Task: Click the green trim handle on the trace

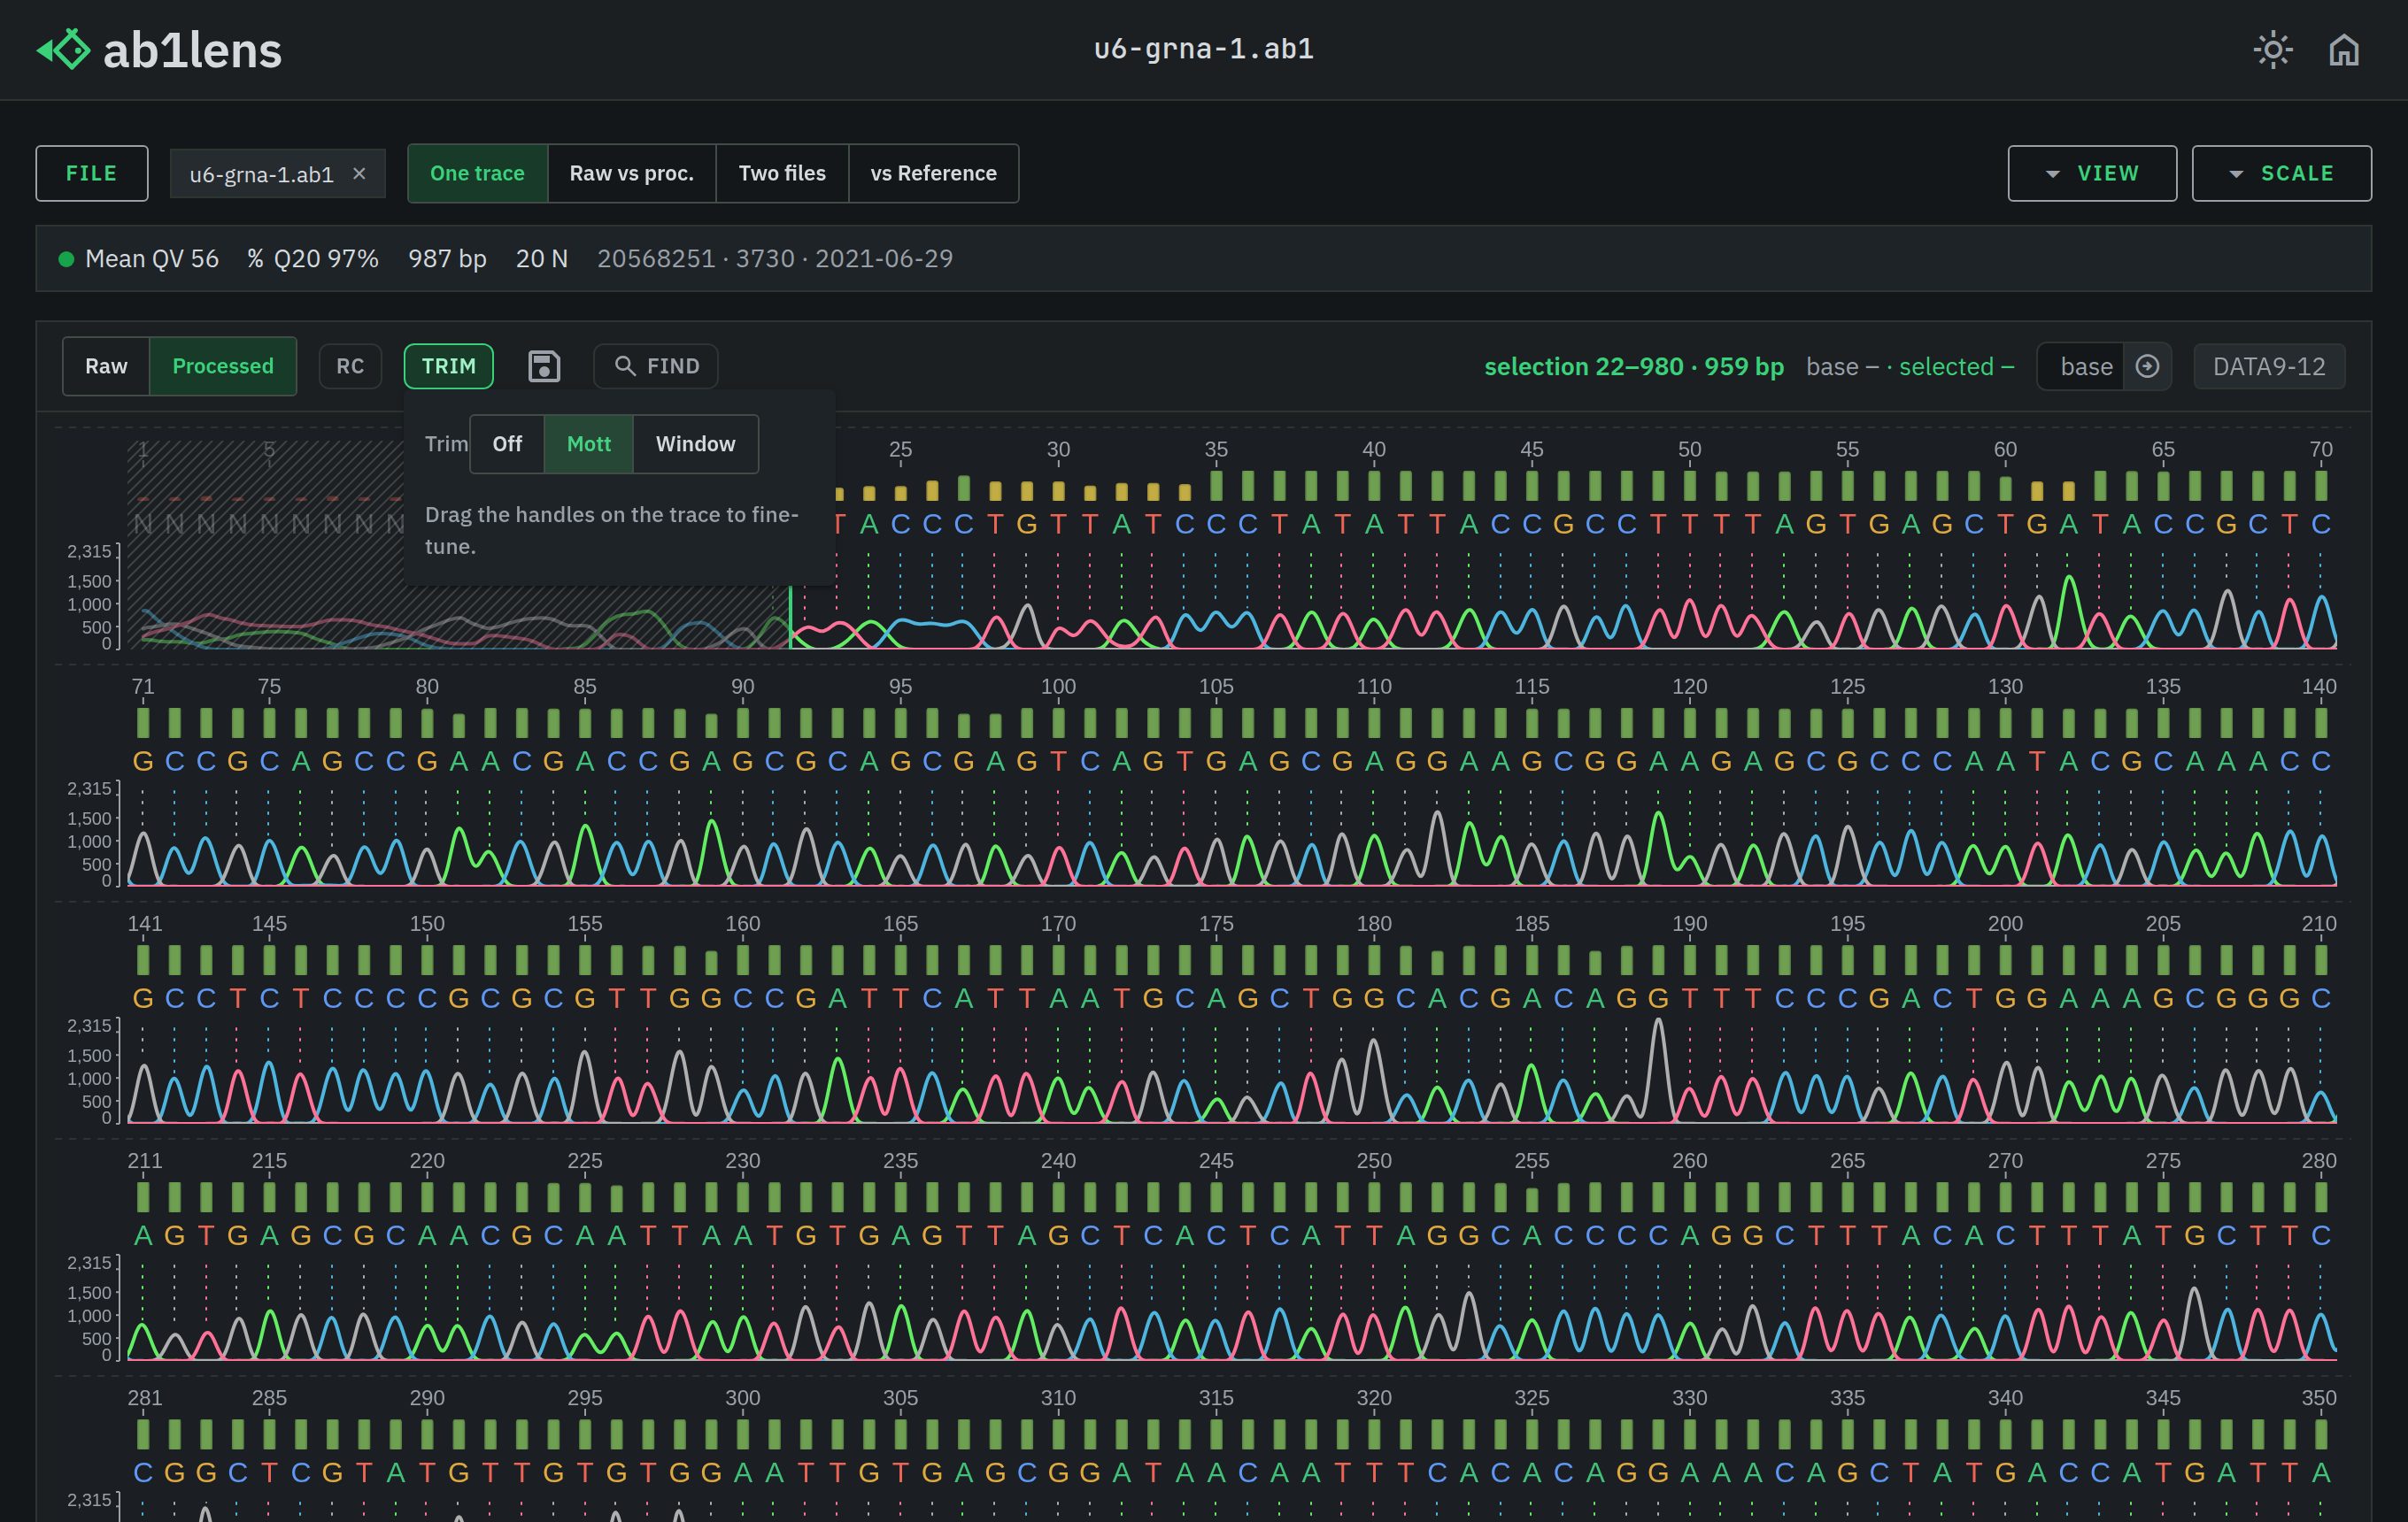Action: (x=790, y=618)
